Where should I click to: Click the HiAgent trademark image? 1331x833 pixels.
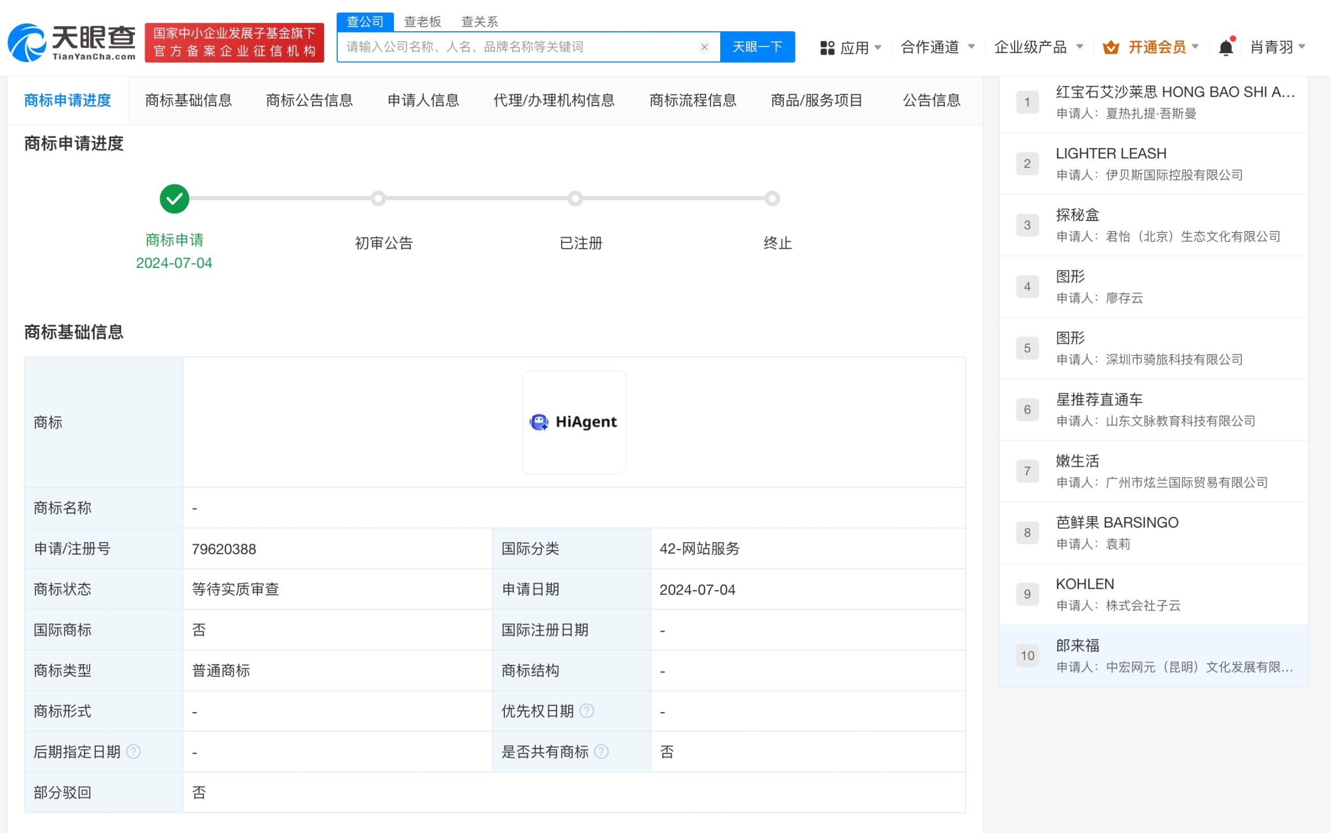click(574, 422)
